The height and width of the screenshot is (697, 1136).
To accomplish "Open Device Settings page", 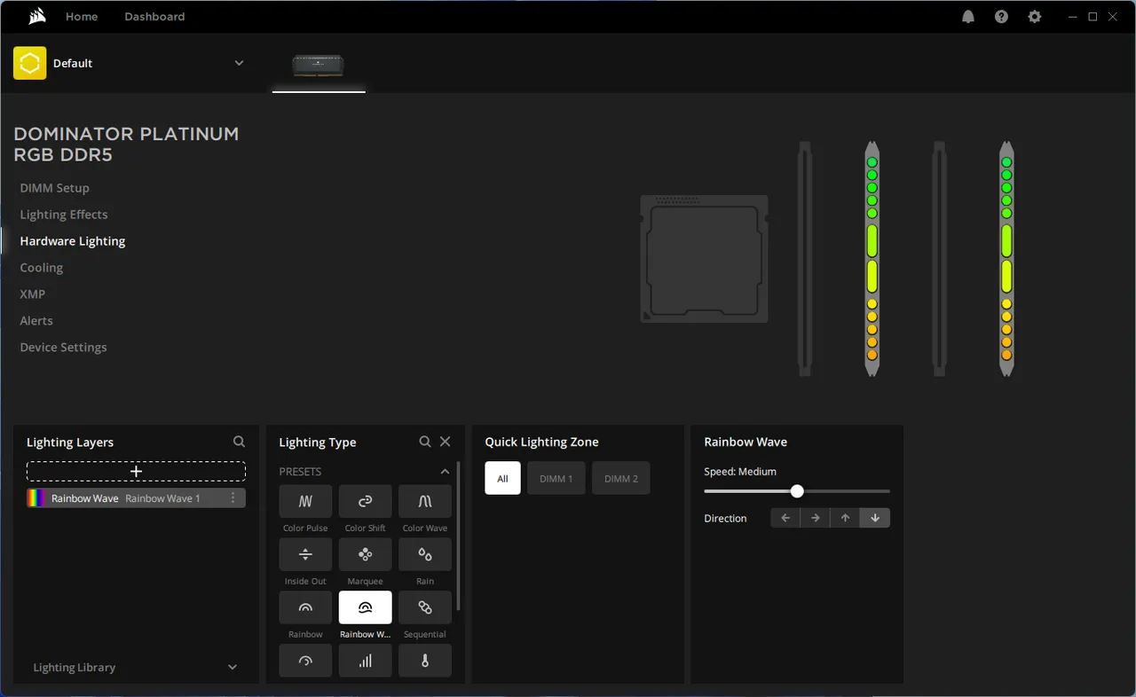I will click(64, 348).
